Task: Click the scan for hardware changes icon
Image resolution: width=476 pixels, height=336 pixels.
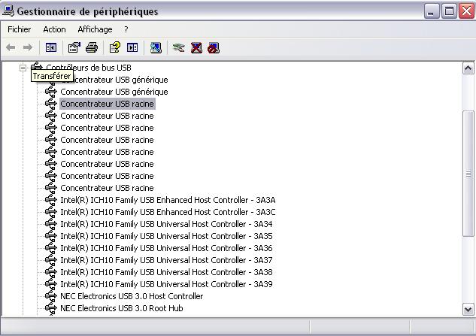Action: (156, 47)
